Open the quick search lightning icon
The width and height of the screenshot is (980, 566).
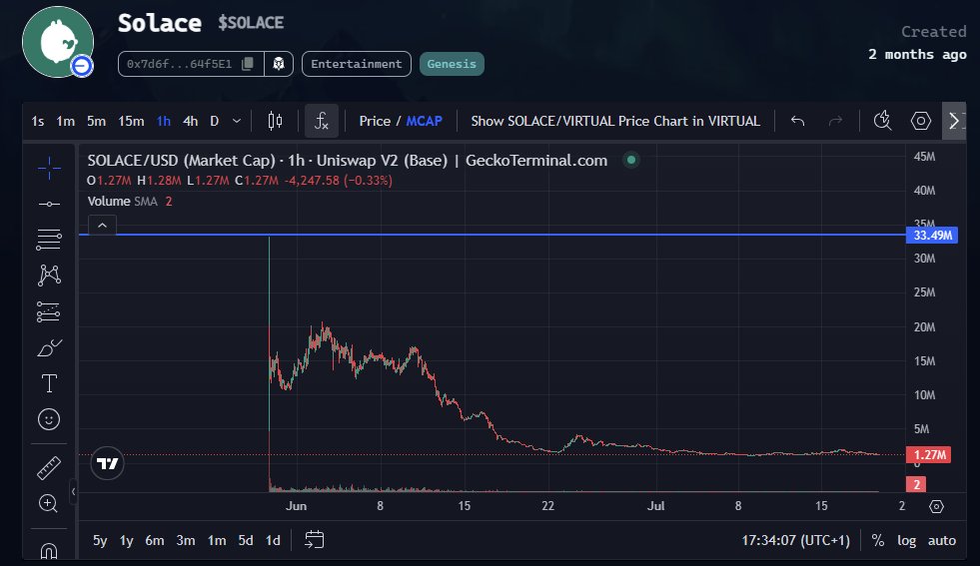(x=882, y=121)
